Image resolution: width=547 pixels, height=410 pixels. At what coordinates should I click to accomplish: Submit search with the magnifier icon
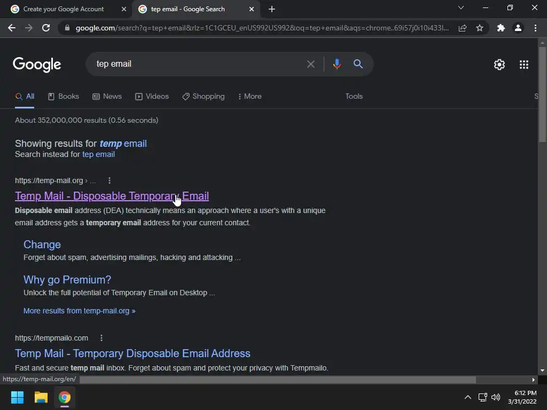click(358, 64)
